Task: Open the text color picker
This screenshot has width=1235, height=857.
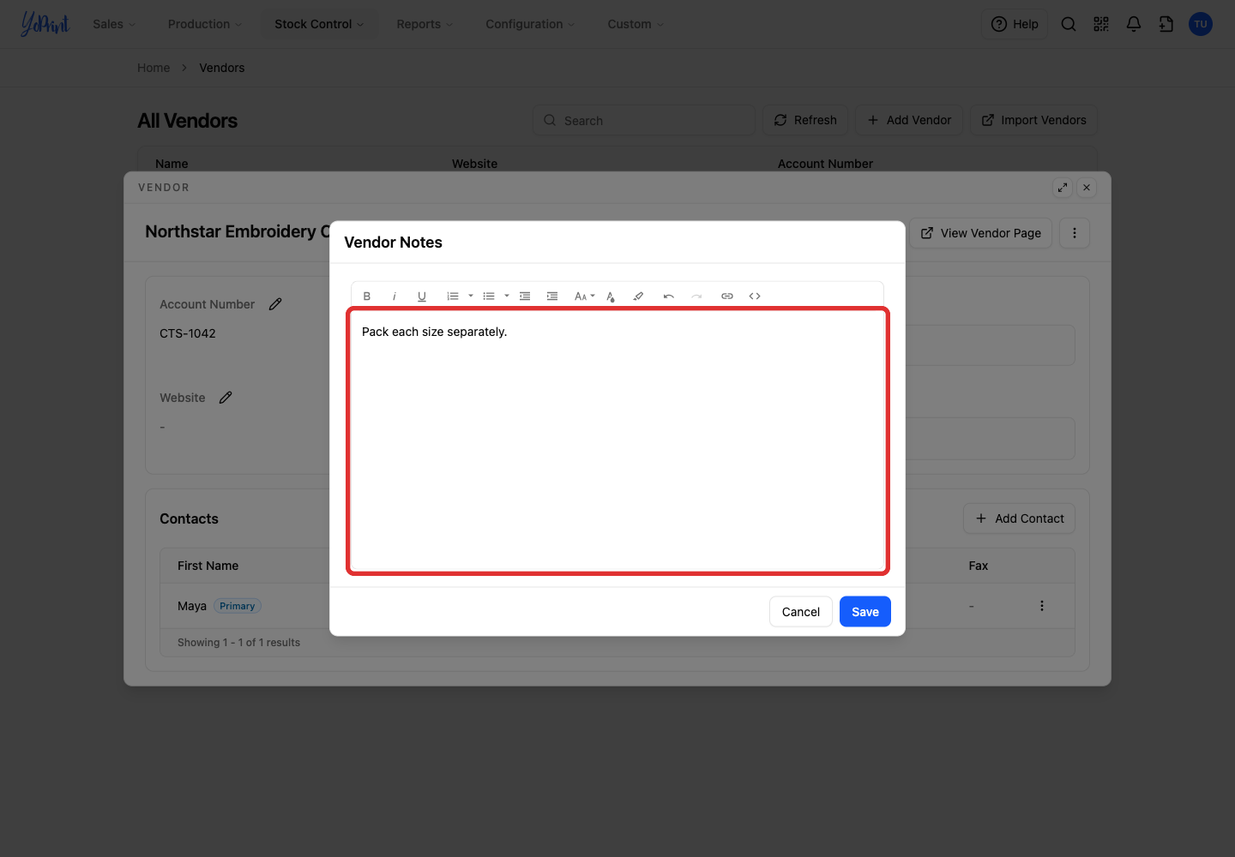Action: (x=611, y=297)
